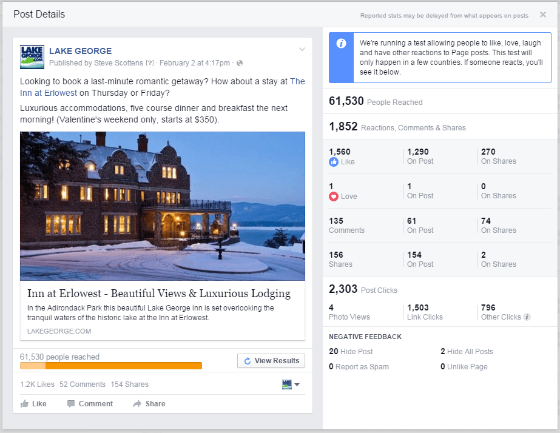The image size is (560, 433).
Task: Click the 270 On Shares likes figure
Action: point(499,156)
